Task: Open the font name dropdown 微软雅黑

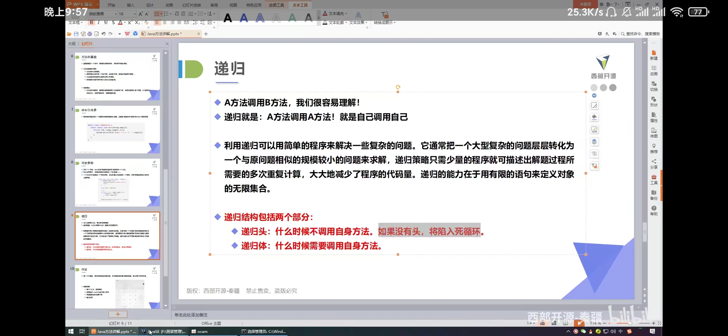Action: [116, 14]
